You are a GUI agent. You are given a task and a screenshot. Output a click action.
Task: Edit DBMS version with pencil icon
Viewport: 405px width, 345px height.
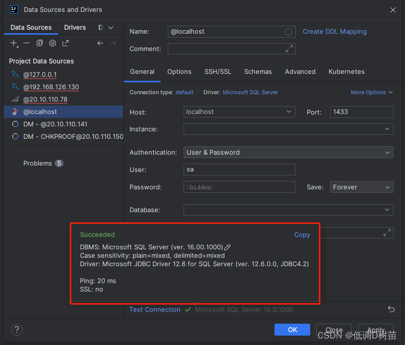click(227, 247)
